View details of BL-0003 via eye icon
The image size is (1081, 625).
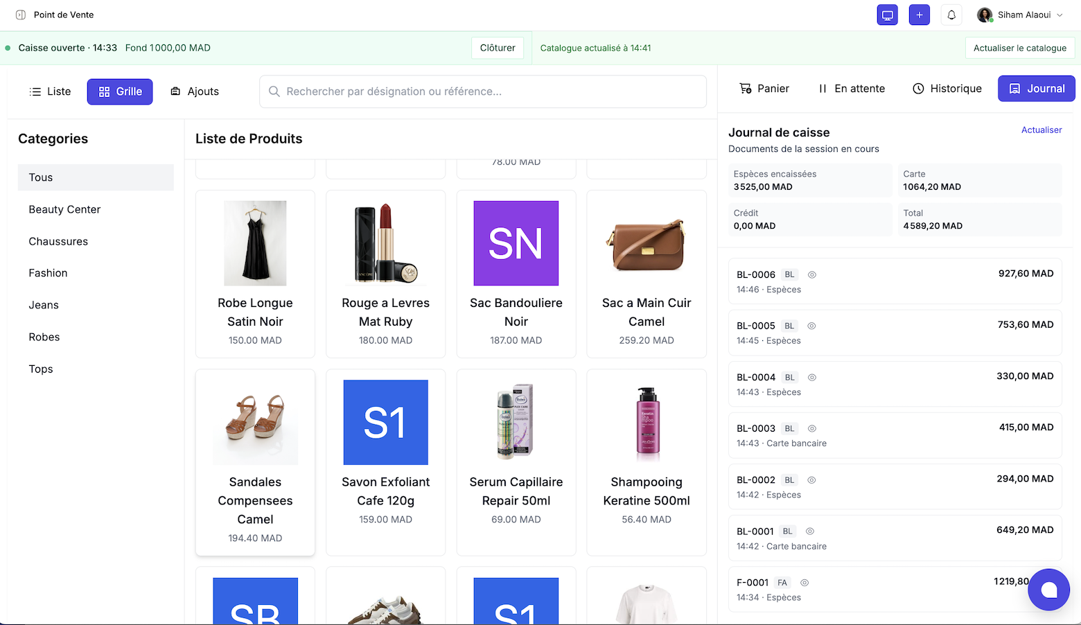[812, 429]
